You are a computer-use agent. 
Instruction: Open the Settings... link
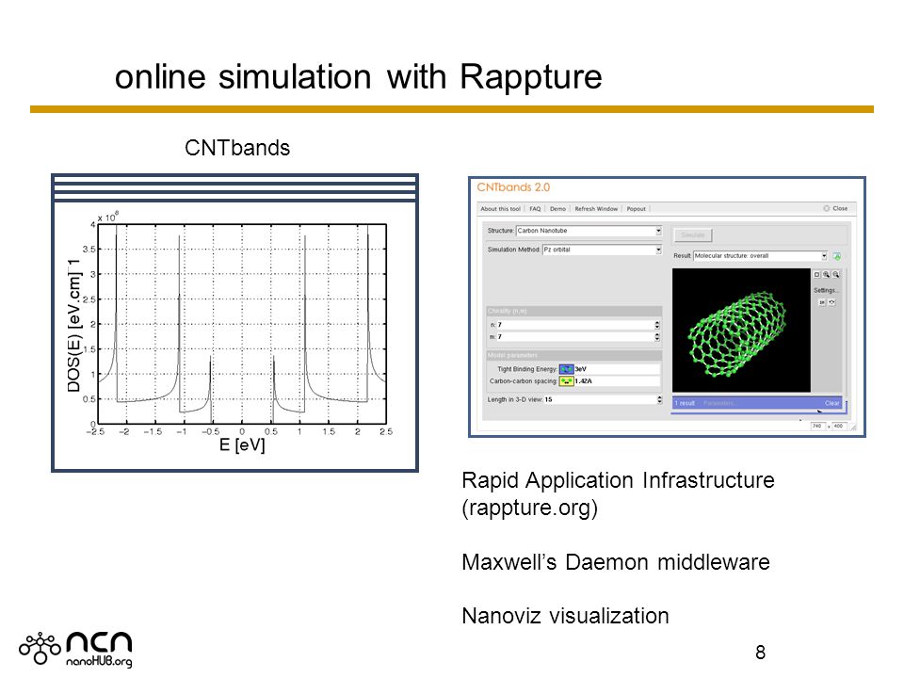click(826, 291)
